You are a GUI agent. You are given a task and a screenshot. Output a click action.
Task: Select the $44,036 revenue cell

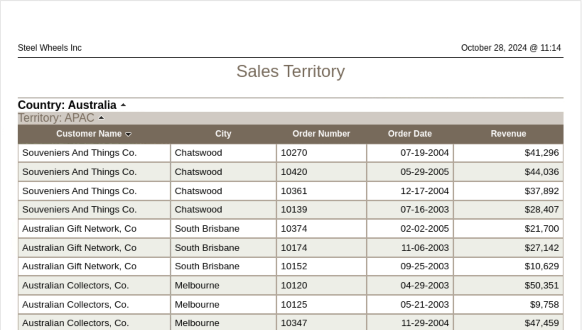pyautogui.click(x=541, y=172)
